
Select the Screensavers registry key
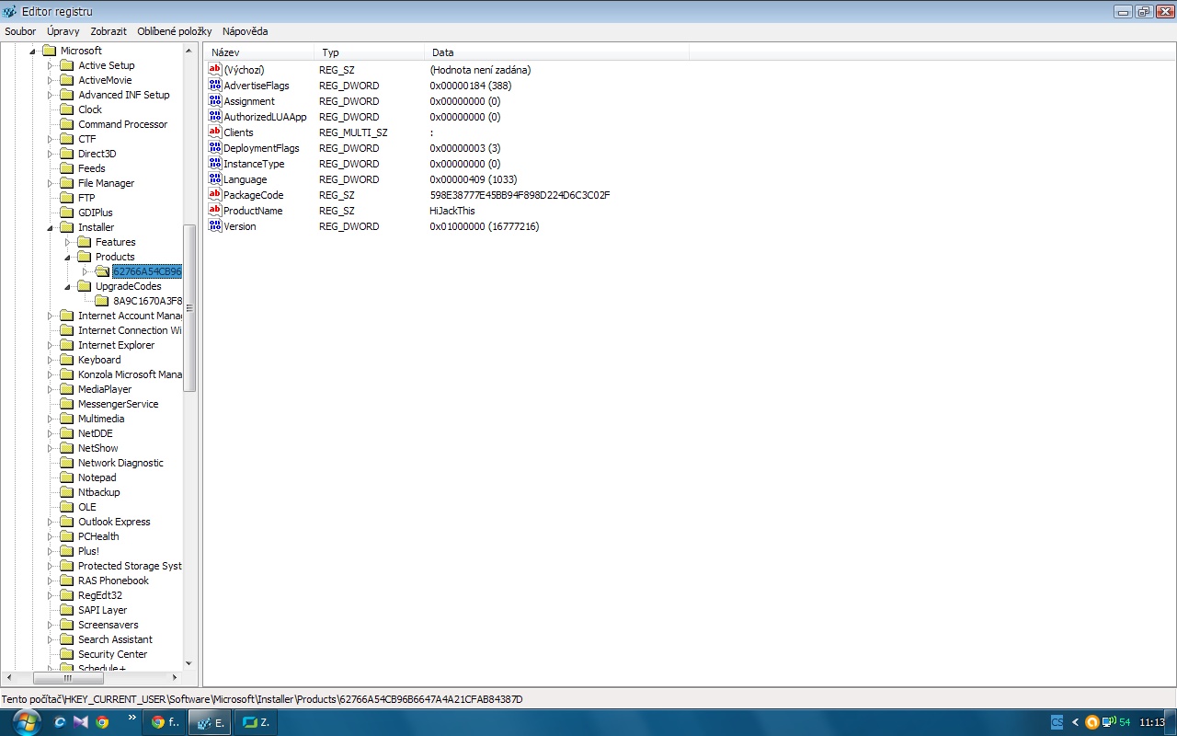point(108,625)
